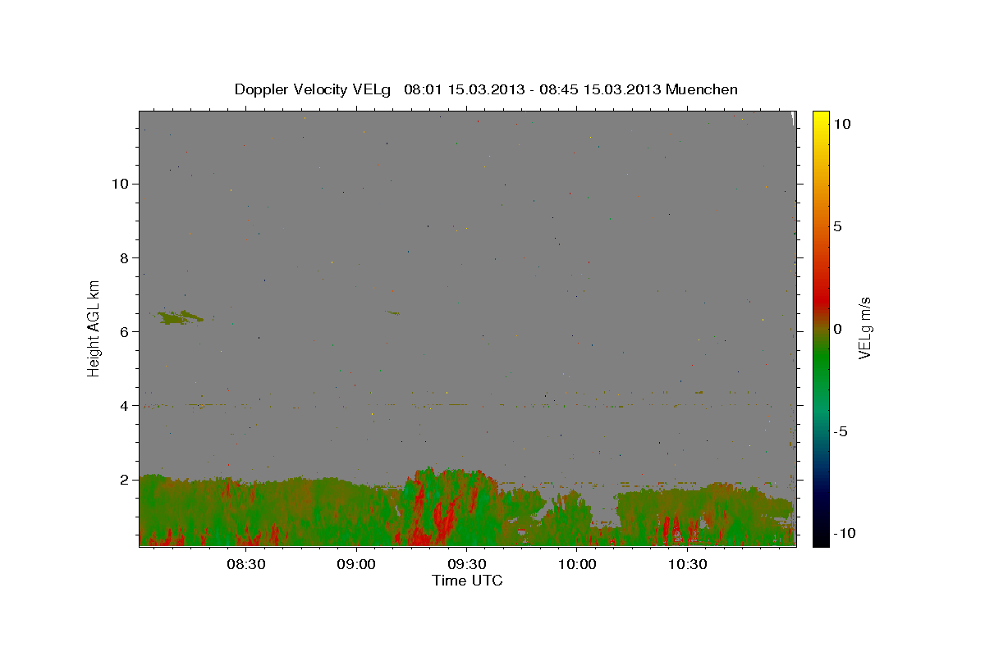Screen dimensions: 985x656
Task: Click the olive cloud echo near 6.5 km
Action: (x=181, y=317)
